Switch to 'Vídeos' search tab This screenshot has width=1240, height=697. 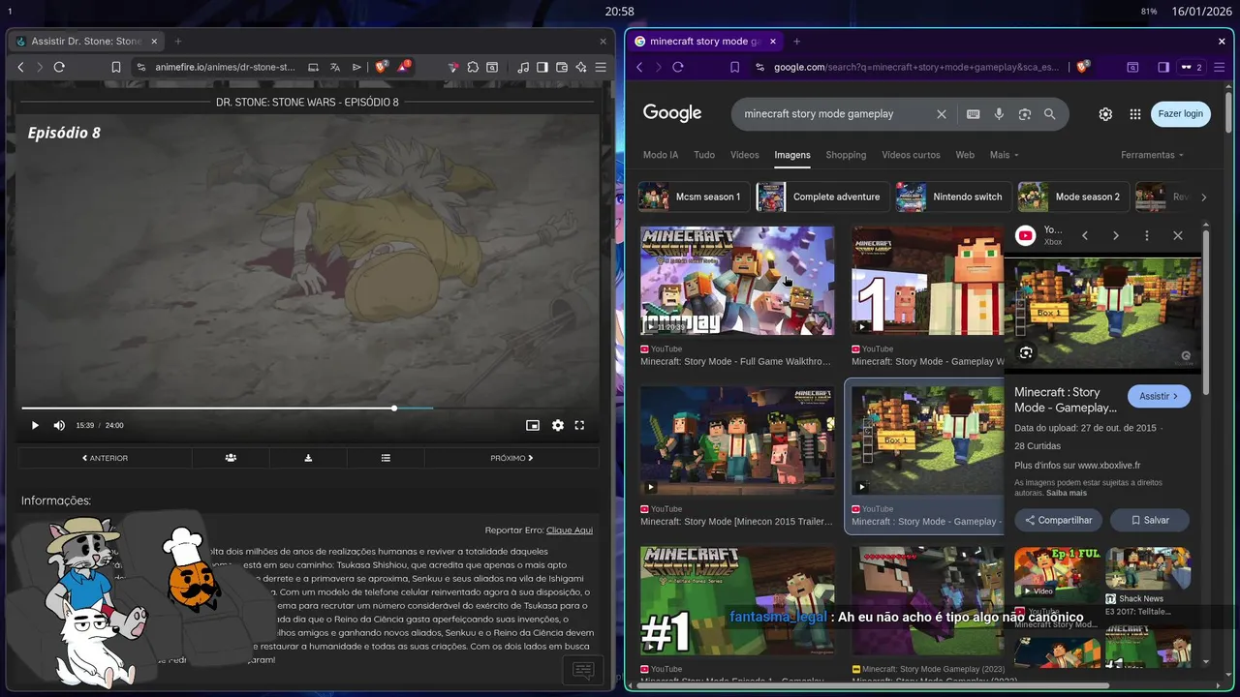point(745,155)
